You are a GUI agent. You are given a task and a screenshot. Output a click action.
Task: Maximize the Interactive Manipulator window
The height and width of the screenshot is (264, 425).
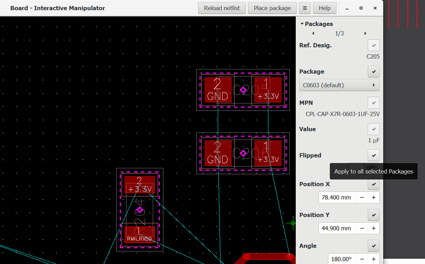(x=361, y=8)
